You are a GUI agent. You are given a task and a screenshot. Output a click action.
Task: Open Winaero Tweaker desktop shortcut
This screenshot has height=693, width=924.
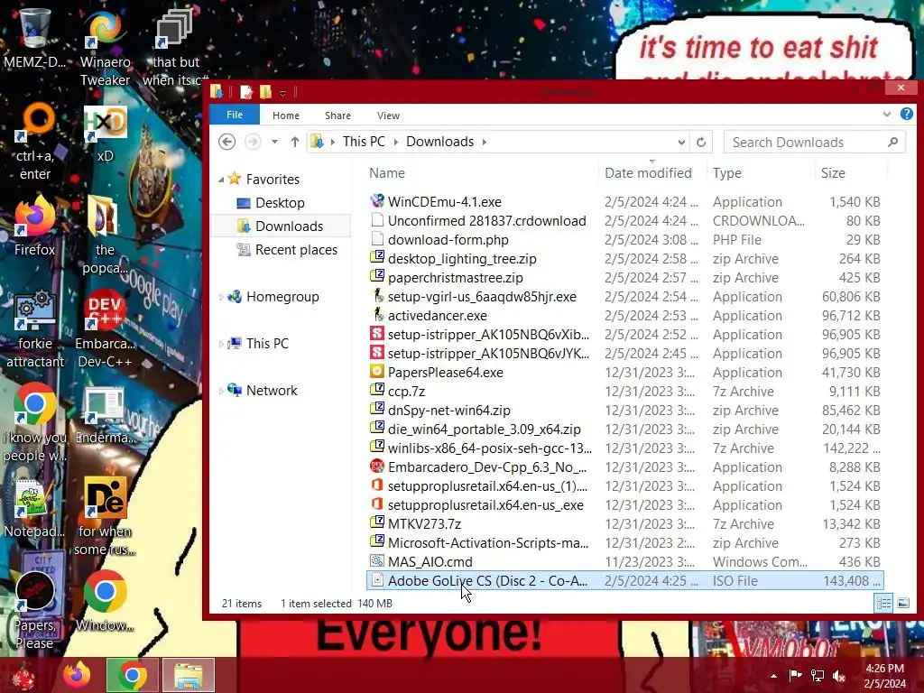coord(105,49)
